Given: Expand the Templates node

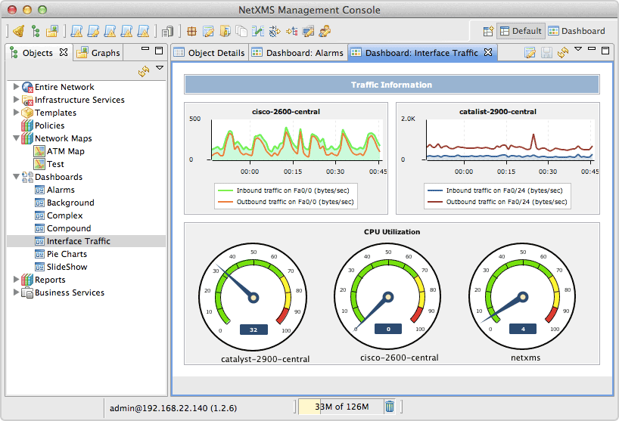Looking at the screenshot, I should pos(16,113).
